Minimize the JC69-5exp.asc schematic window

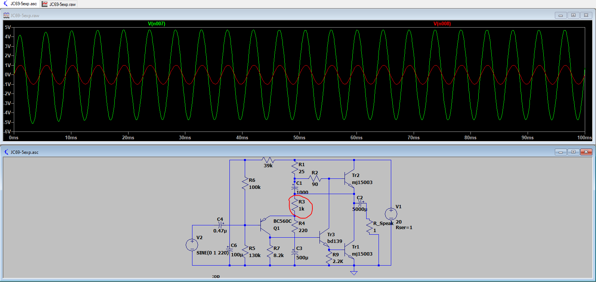561,152
